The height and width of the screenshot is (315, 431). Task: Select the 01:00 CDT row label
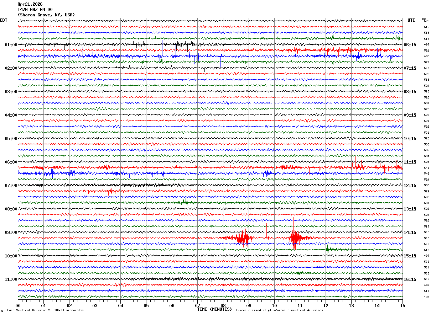coord(11,45)
